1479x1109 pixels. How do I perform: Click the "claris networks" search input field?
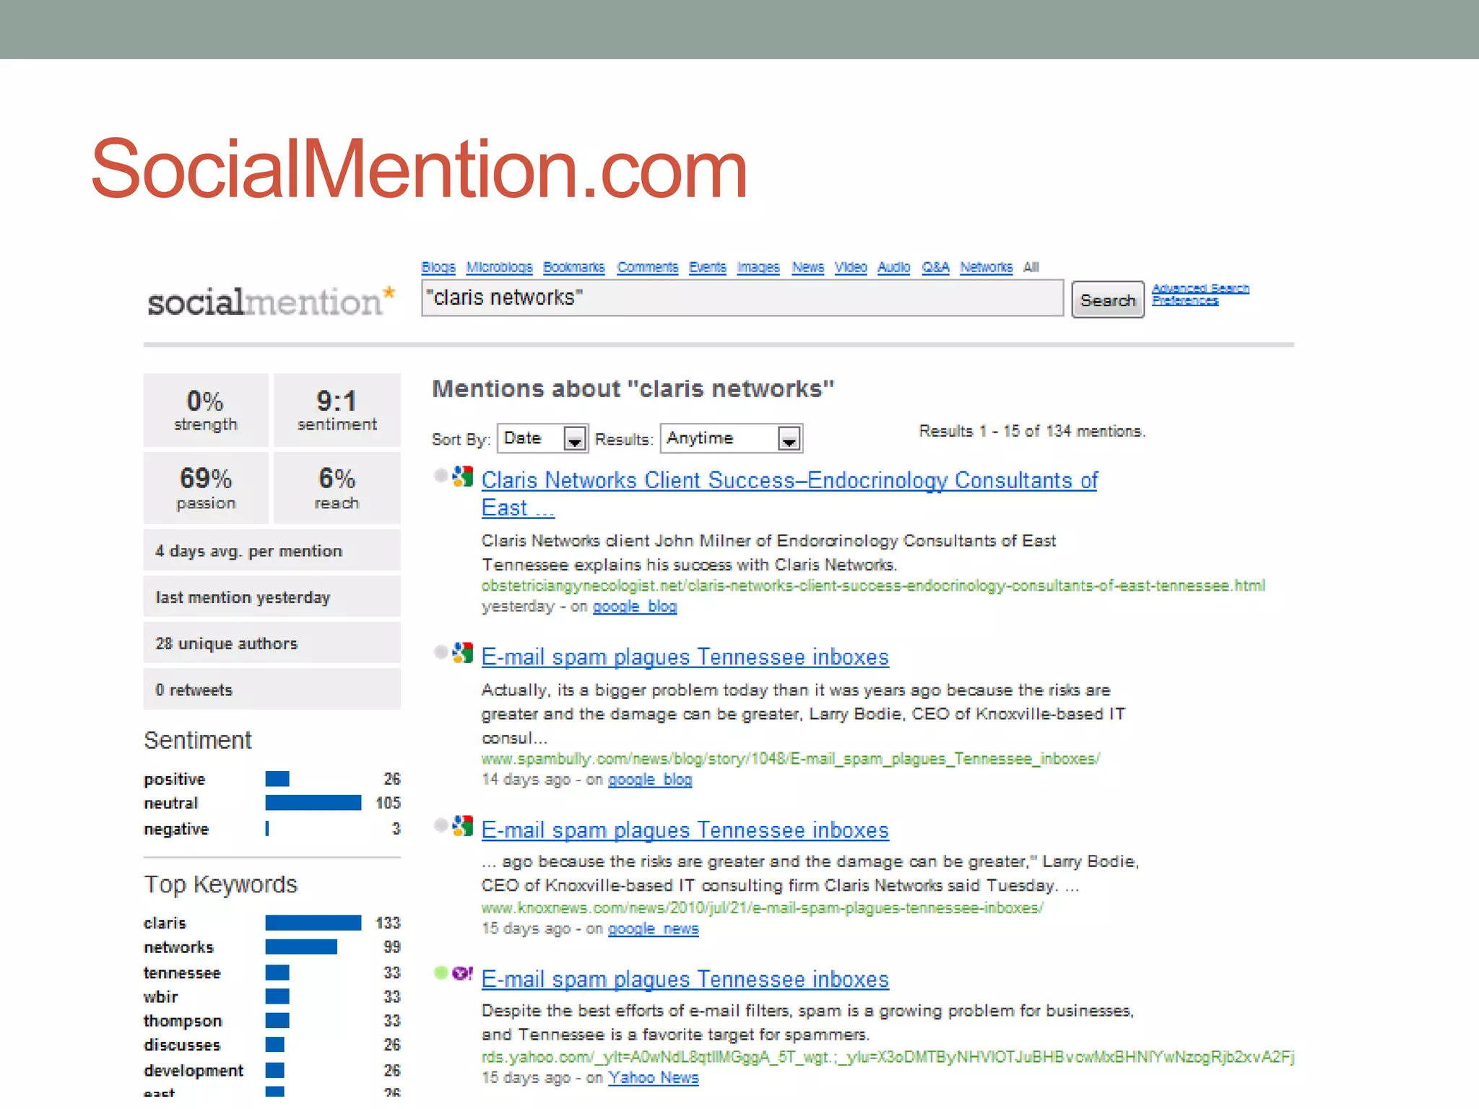tap(742, 298)
